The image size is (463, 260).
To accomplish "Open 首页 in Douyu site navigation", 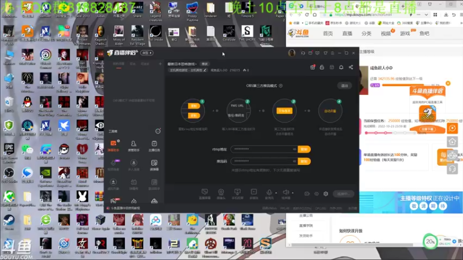I will (328, 34).
